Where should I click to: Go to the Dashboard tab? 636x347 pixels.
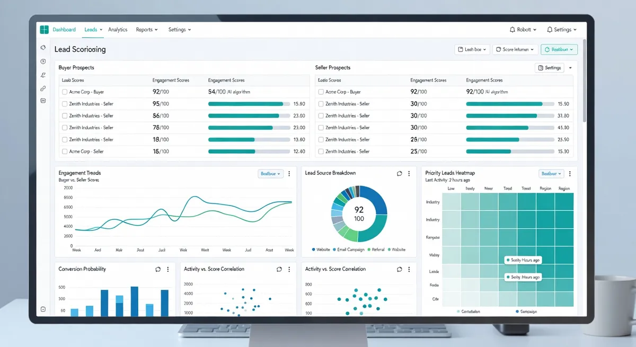click(x=64, y=30)
